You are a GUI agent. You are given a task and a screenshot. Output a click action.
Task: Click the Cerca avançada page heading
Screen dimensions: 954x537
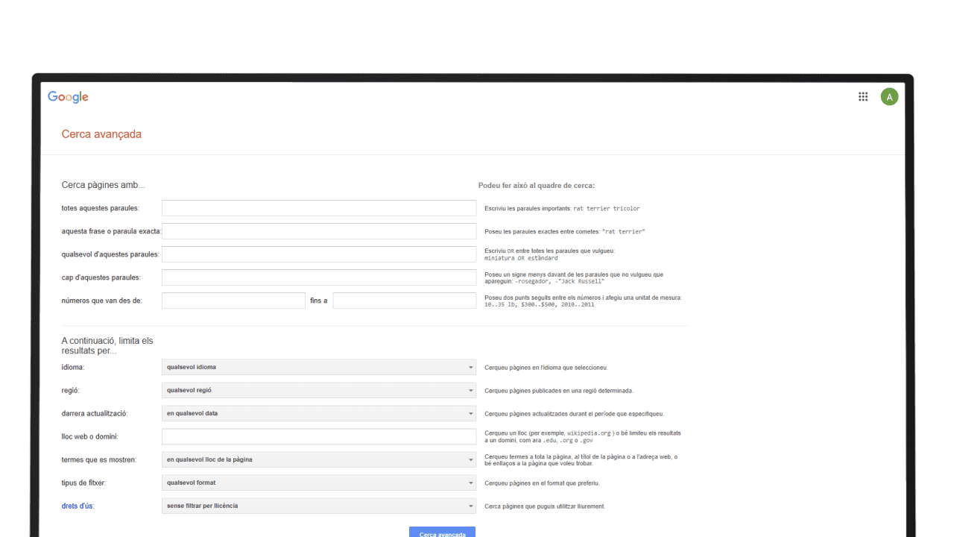[x=101, y=134]
